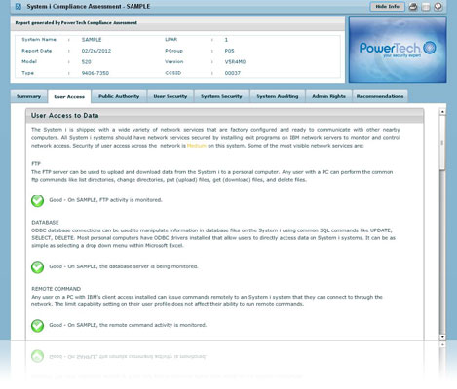Select the version value 'V5R4M0'
457x389 pixels.
235,61
